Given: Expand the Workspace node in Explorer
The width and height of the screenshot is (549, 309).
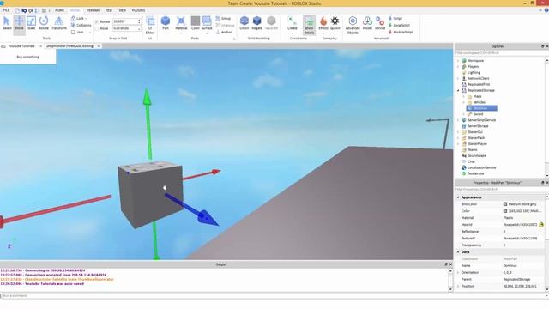Looking at the screenshot, I should click(x=458, y=61).
